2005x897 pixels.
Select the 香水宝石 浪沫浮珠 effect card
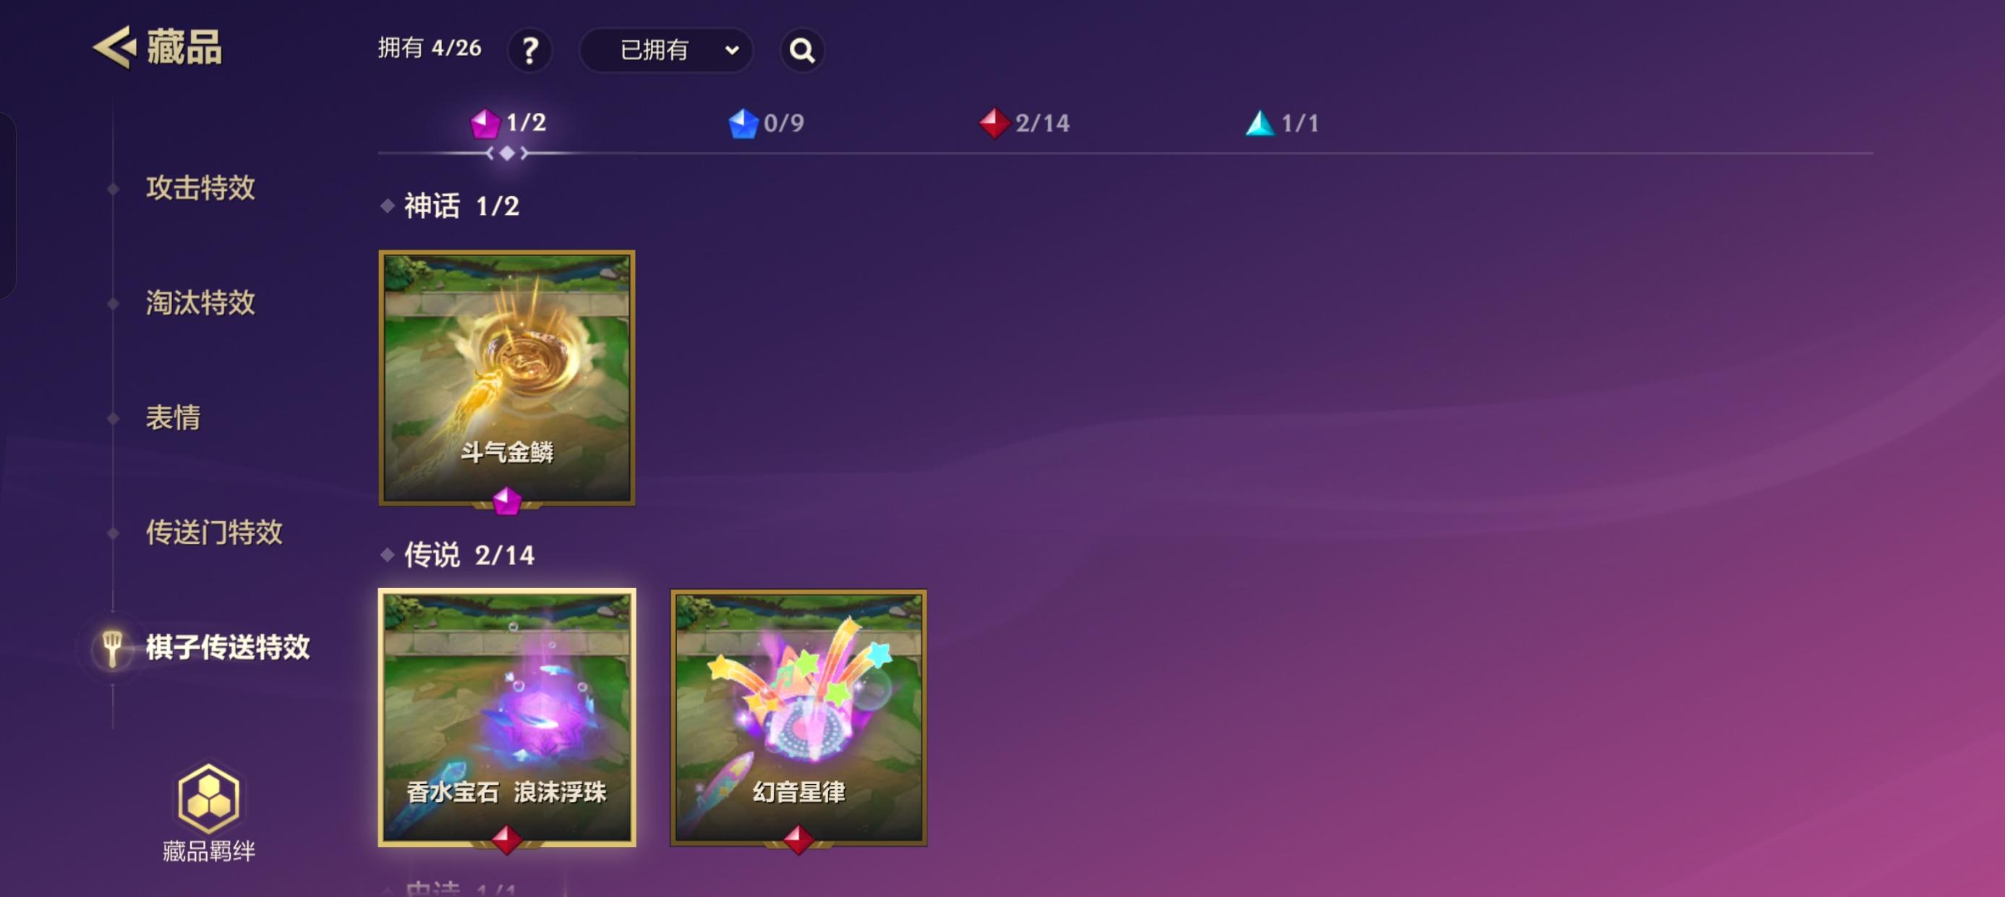coord(507,718)
